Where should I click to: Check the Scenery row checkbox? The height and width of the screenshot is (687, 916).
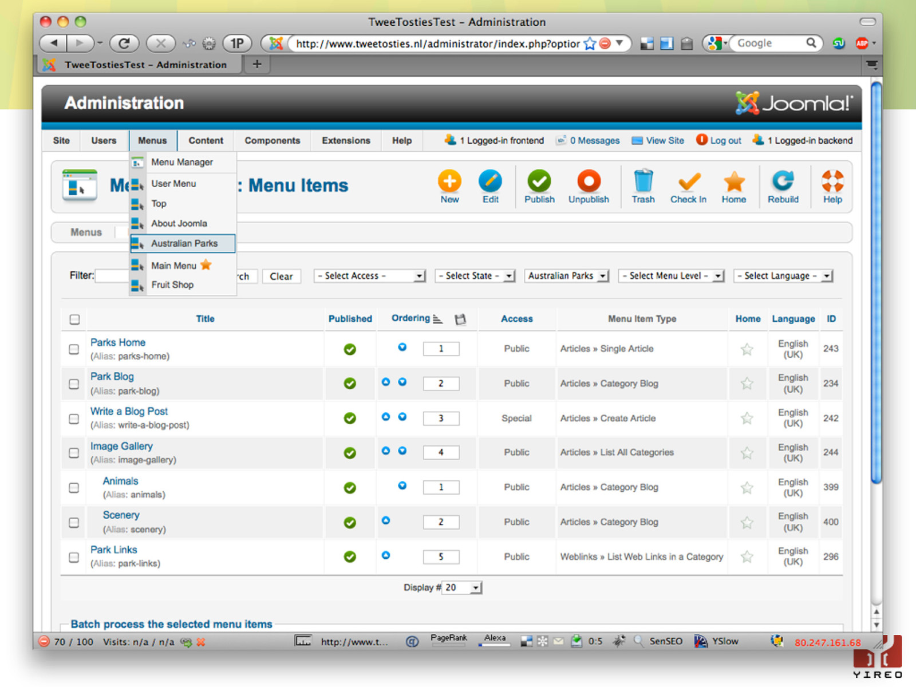pos(74,523)
